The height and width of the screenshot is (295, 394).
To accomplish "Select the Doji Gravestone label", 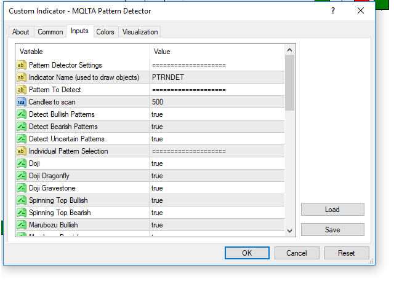I will (52, 188).
